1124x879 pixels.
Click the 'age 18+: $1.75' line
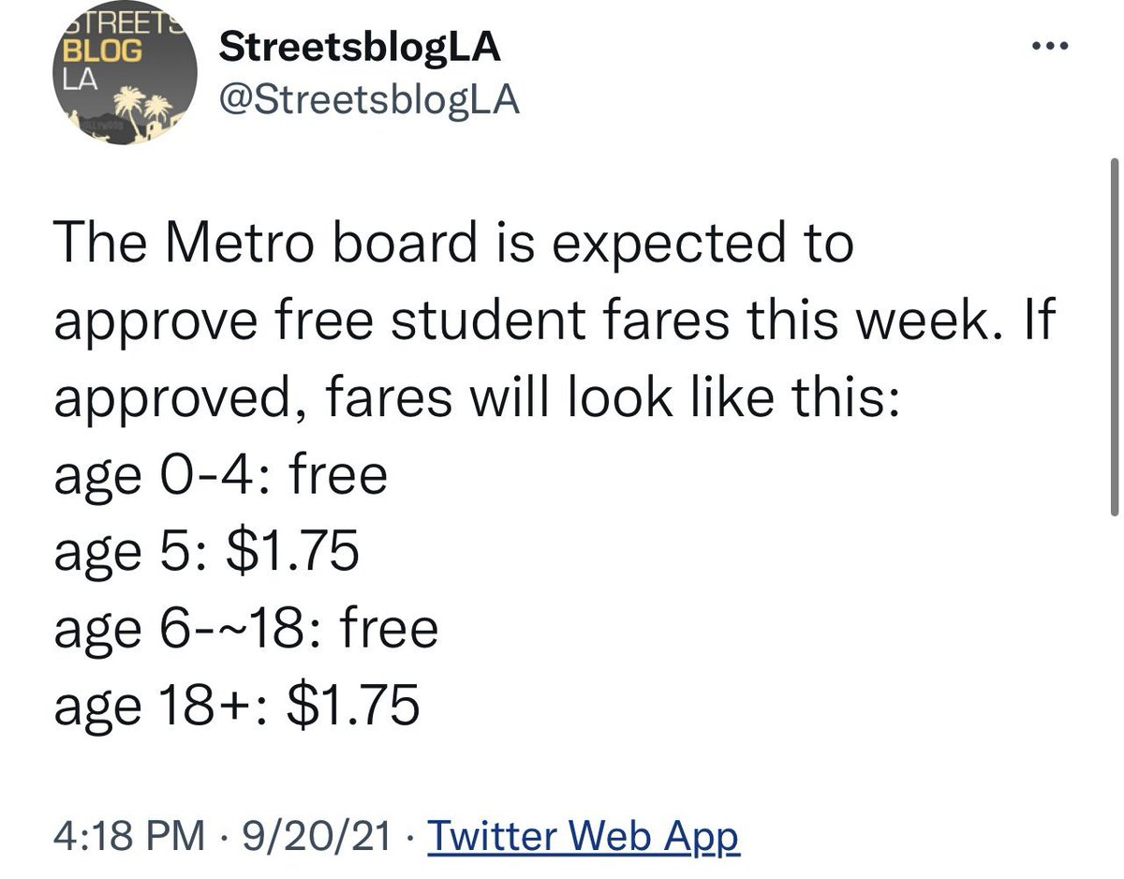click(x=236, y=706)
